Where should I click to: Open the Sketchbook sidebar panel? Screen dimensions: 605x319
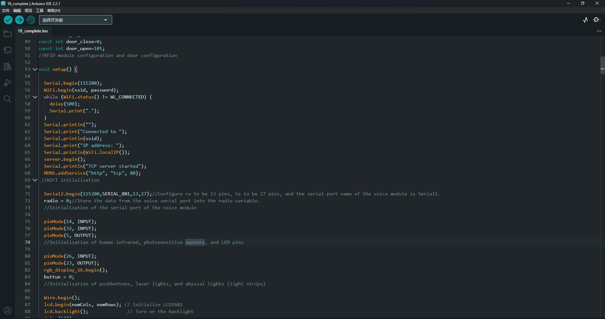pyautogui.click(x=8, y=34)
